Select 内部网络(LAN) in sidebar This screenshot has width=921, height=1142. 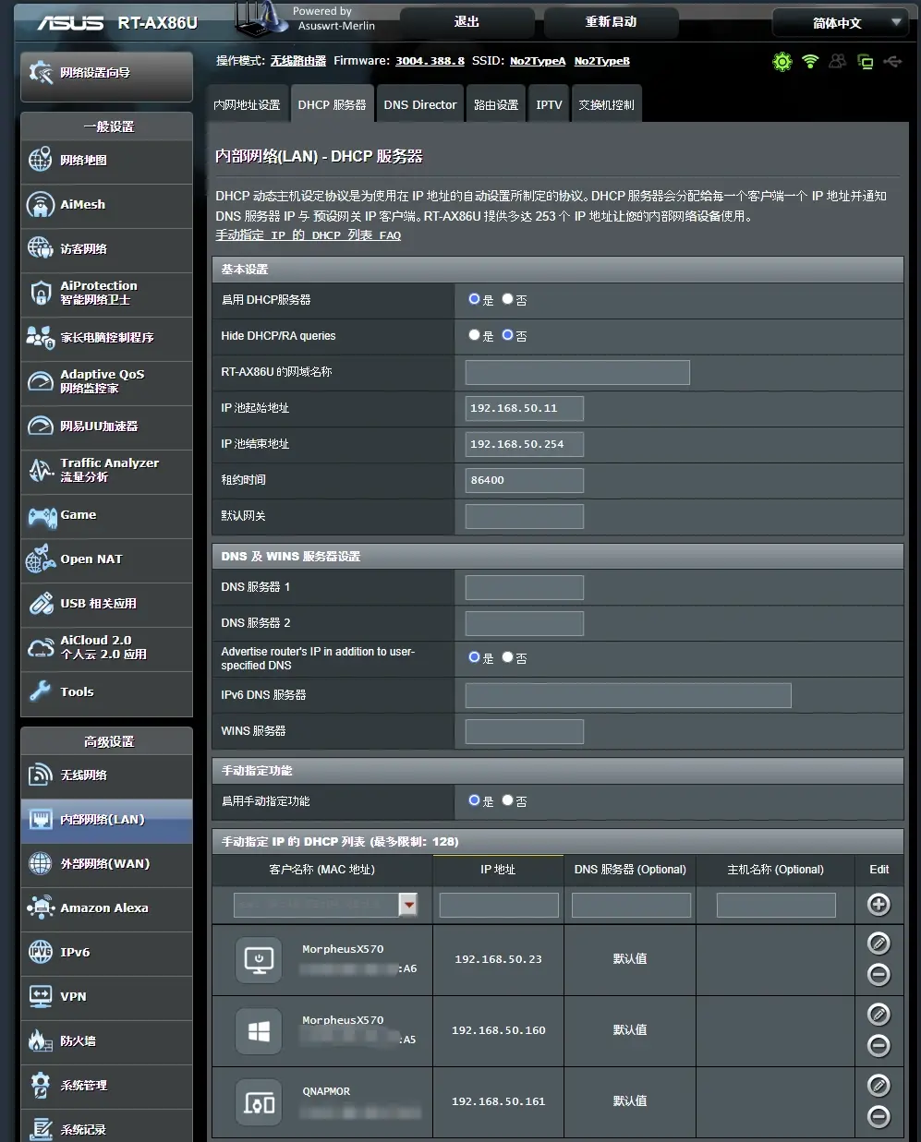(x=106, y=820)
